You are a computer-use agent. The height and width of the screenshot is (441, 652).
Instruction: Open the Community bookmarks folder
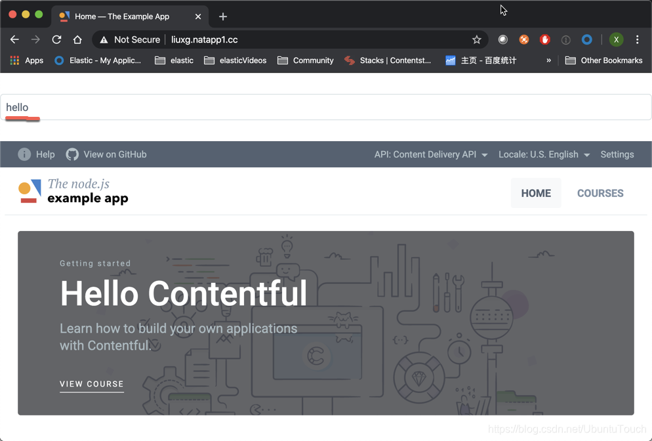pos(306,60)
